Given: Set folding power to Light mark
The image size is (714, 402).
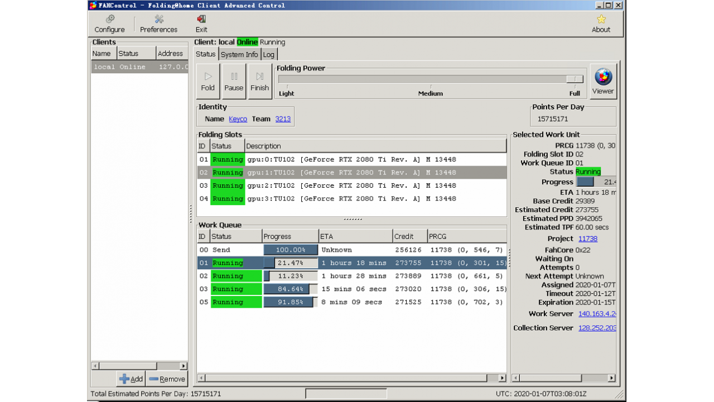Looking at the screenshot, I should click(x=287, y=93).
